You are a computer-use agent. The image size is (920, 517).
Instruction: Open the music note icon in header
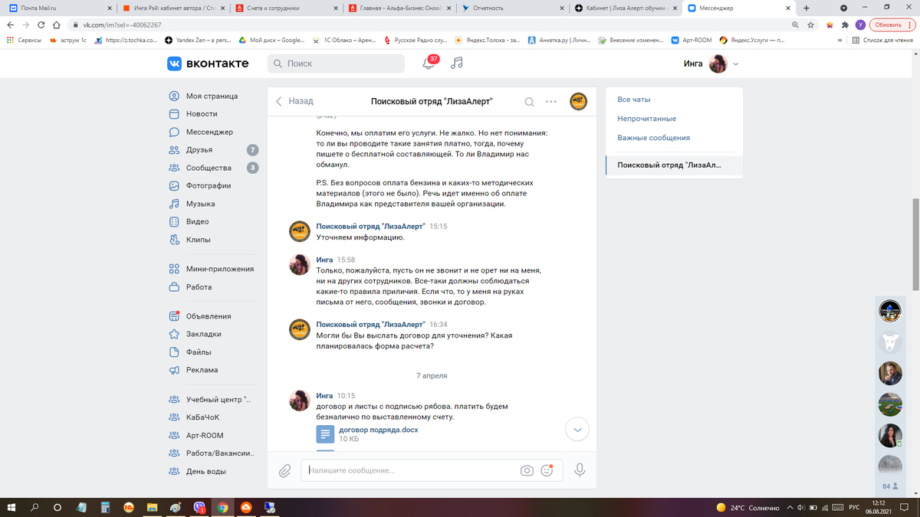tap(457, 64)
